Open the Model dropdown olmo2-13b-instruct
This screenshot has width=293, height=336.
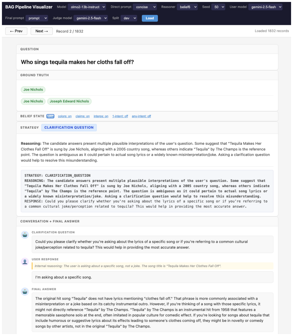[87, 7]
